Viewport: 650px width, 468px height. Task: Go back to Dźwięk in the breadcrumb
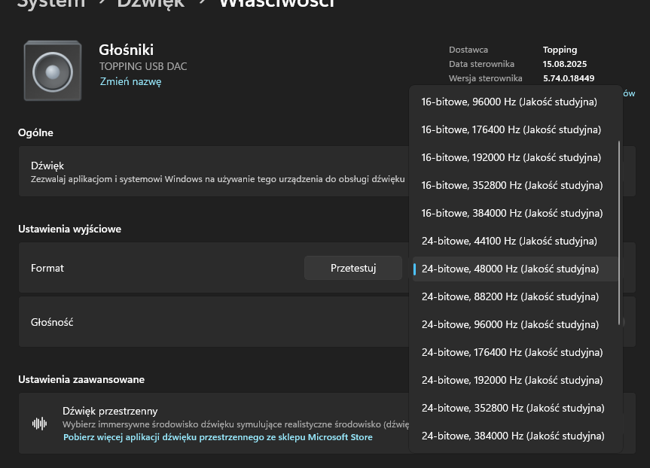(x=150, y=4)
